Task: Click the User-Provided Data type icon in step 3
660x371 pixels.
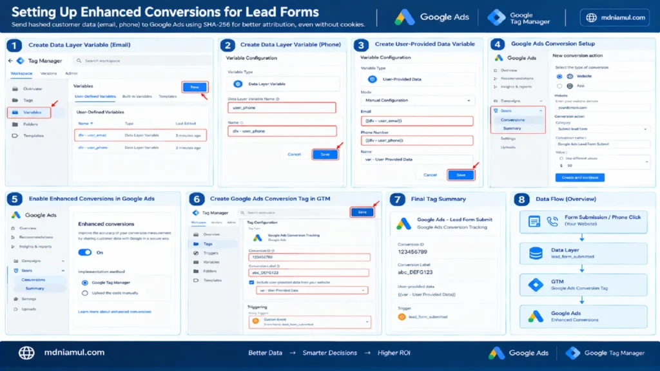Action: [x=372, y=79]
